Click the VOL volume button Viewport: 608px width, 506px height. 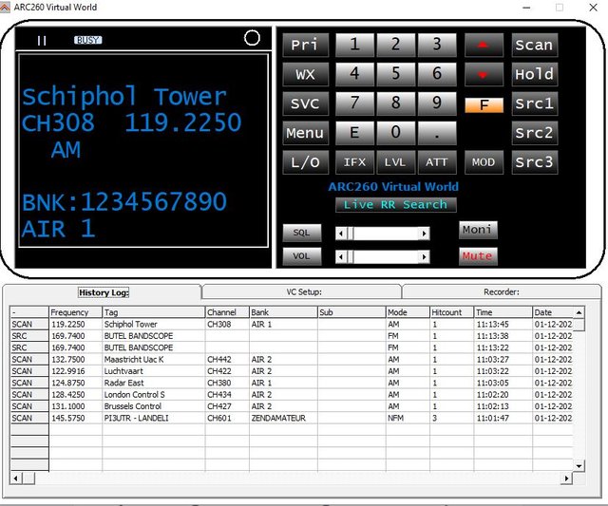pos(302,256)
